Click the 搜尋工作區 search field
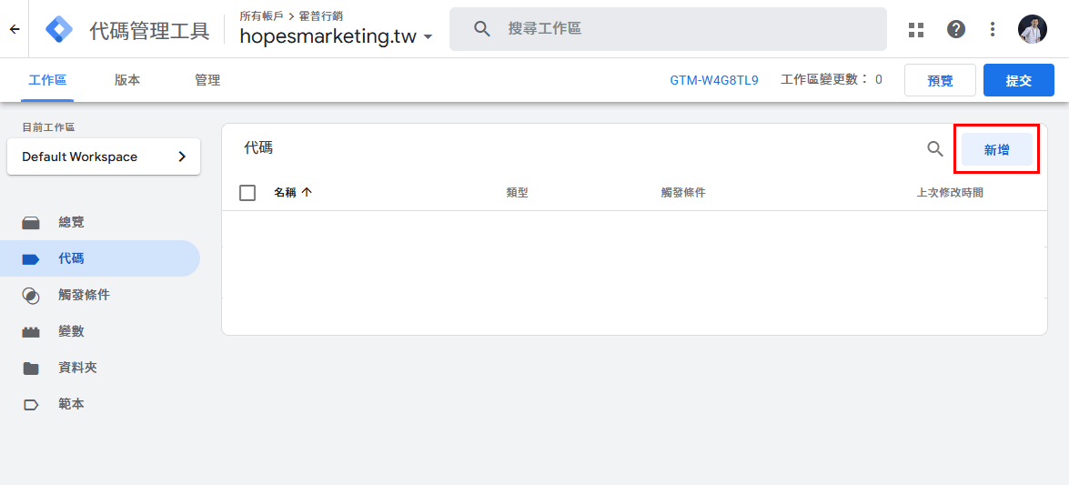This screenshot has height=485, width=1069. [668, 28]
